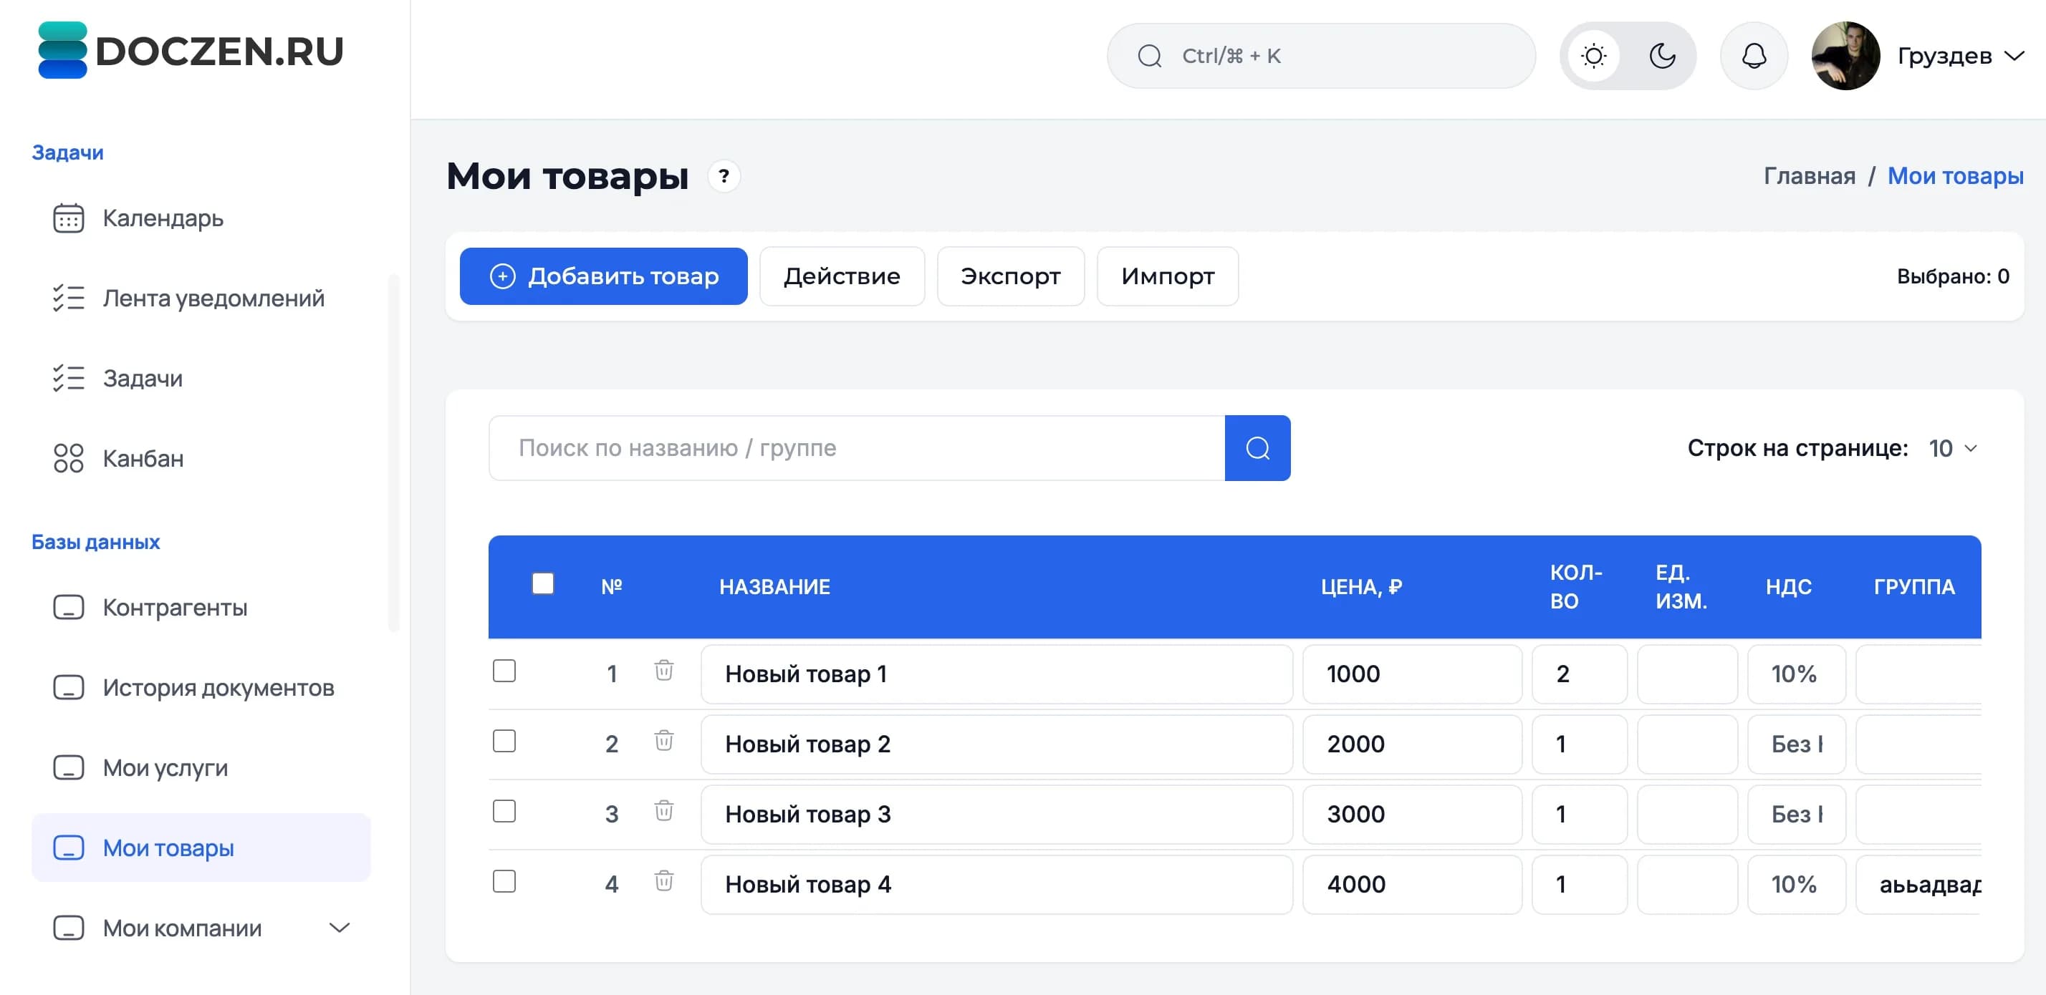Delete Новый товар 1 with trash icon
Screen dimensions: 2046x995
(664, 671)
